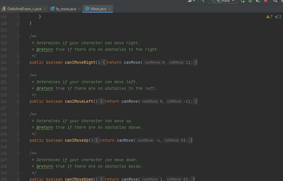Switch to the OddsAndEvens_c.java tab
The width and height of the screenshot is (283, 181).
24,9
